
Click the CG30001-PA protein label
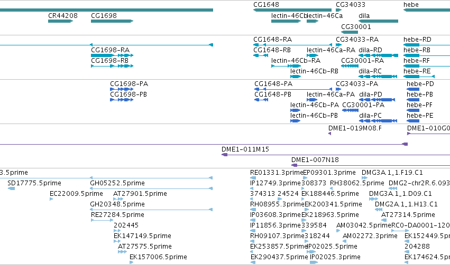pyautogui.click(x=363, y=105)
